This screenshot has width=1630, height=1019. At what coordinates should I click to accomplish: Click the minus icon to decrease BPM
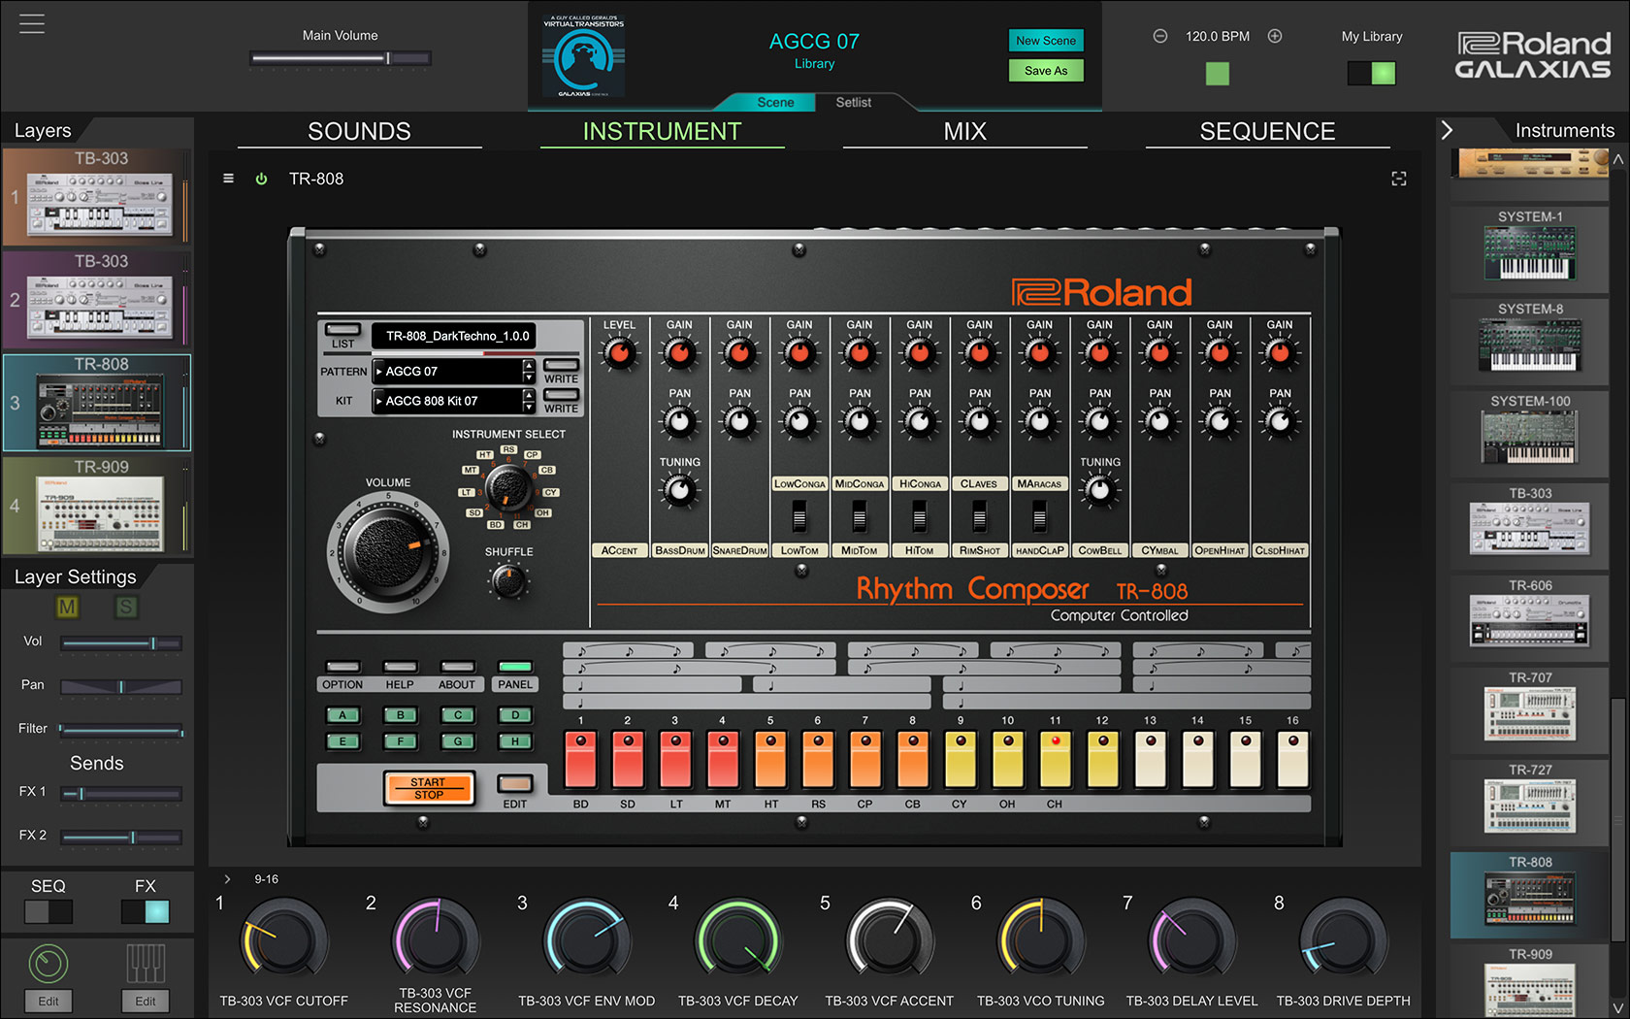pos(1160,35)
